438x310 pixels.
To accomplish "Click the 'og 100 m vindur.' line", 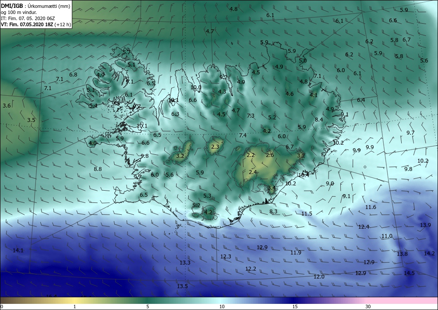I will point(19,12).
